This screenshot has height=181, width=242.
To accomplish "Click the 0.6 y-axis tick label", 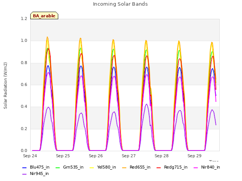I will [x=24, y=84].
